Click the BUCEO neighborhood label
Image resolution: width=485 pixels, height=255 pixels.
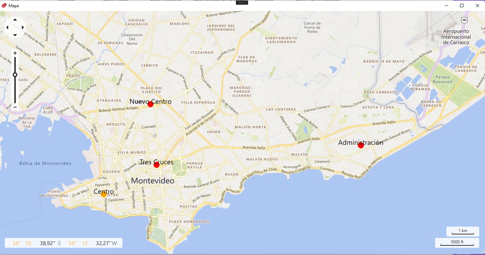pyautogui.click(x=232, y=174)
